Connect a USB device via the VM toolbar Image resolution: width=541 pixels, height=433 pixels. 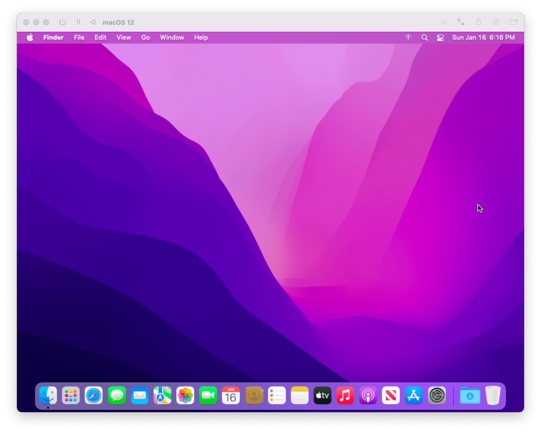479,22
